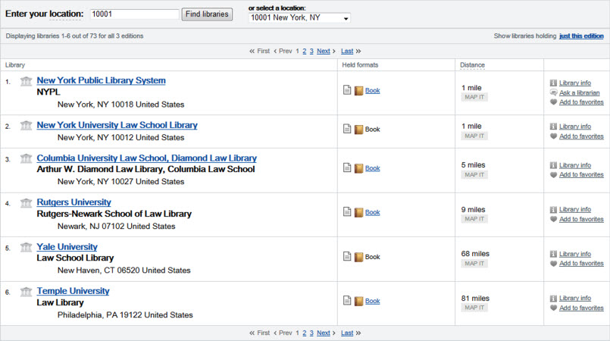Click the document icon in the Rutgers row
This screenshot has width=610, height=341.
347,211
